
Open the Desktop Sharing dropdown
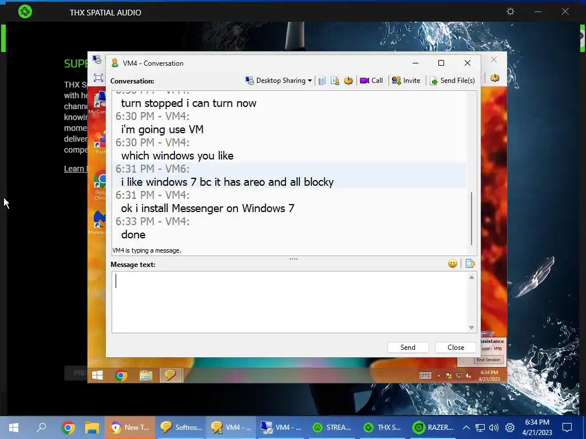279,81
